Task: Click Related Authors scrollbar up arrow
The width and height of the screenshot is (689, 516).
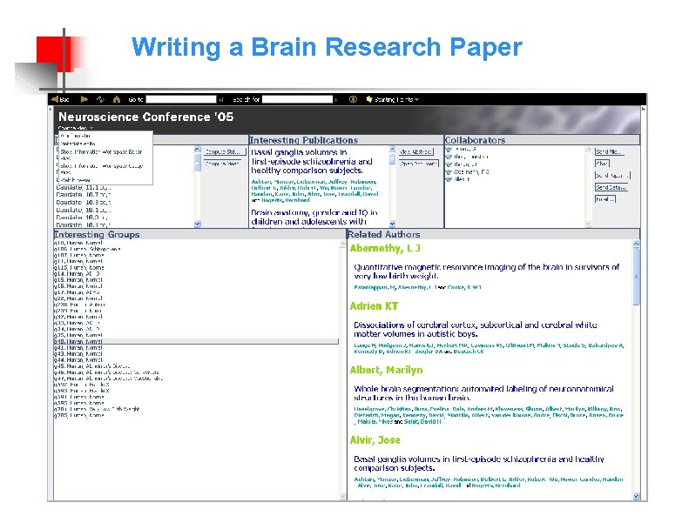Action: 636,243
